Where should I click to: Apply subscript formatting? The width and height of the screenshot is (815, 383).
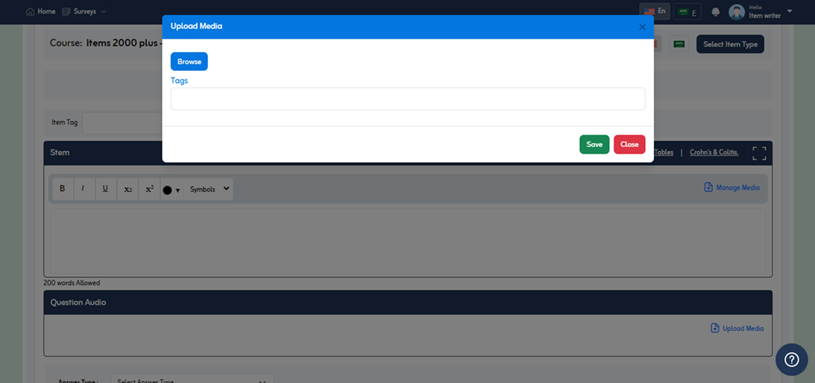pyautogui.click(x=128, y=189)
